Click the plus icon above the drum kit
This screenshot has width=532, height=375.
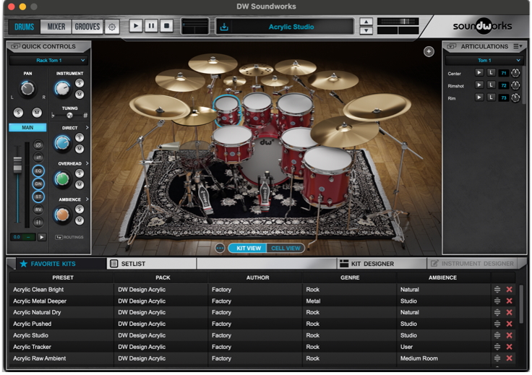point(429,51)
